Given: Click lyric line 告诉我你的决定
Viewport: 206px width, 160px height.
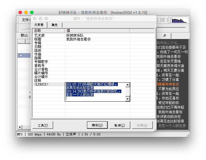Looking at the screenshot, I should 169,116.
